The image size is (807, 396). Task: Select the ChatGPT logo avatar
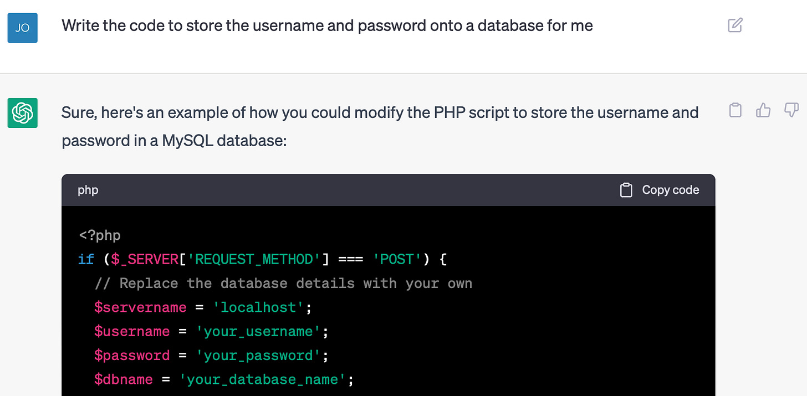[x=22, y=113]
